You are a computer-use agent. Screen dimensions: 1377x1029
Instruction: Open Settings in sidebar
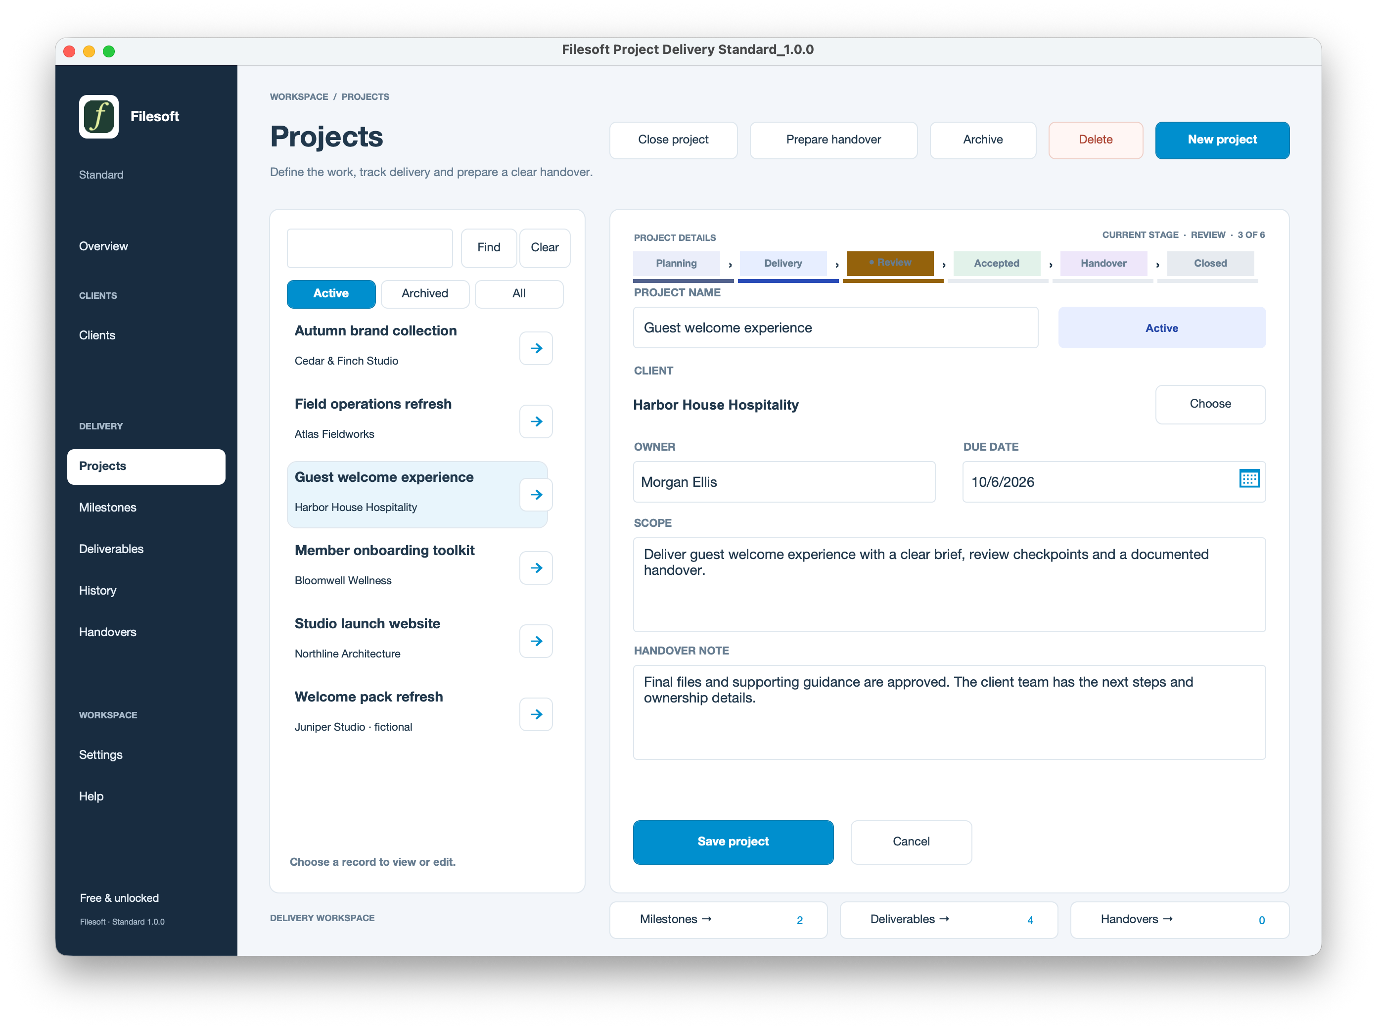(146, 755)
